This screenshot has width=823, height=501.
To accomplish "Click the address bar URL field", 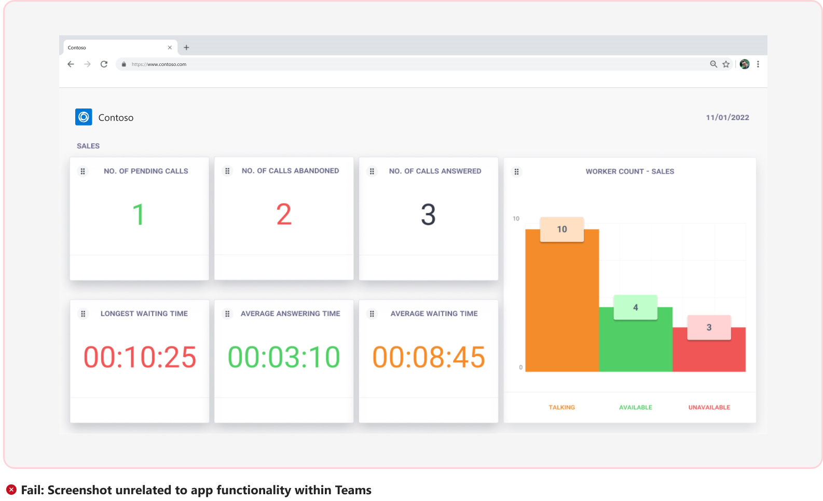I will pos(363,64).
